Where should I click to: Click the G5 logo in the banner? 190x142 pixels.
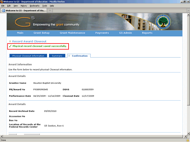(x=25, y=22)
